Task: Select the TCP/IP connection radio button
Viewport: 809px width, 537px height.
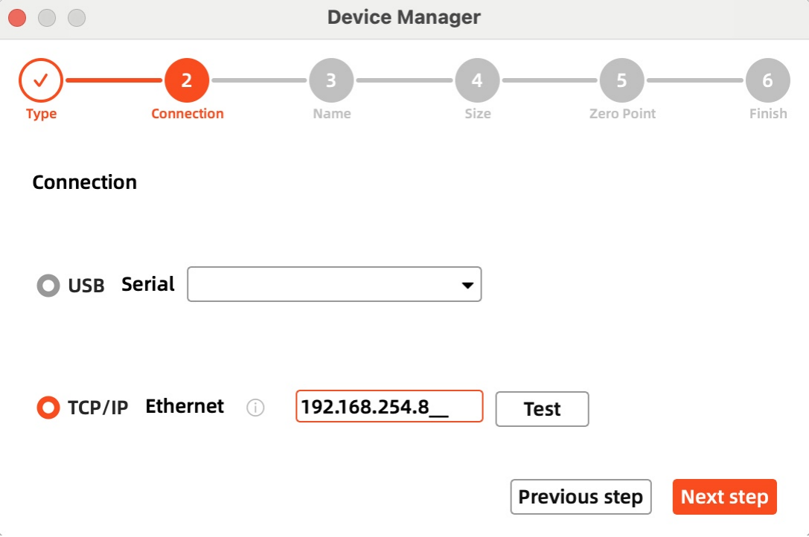Action: click(48, 408)
